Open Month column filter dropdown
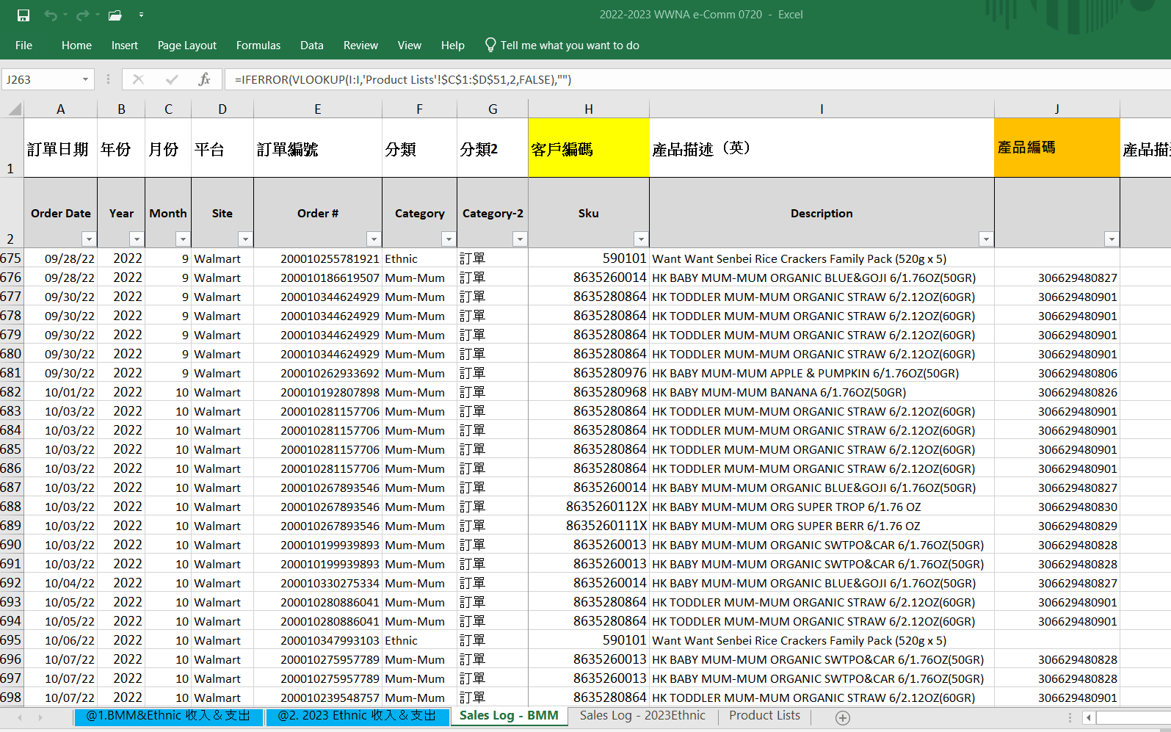 (183, 239)
